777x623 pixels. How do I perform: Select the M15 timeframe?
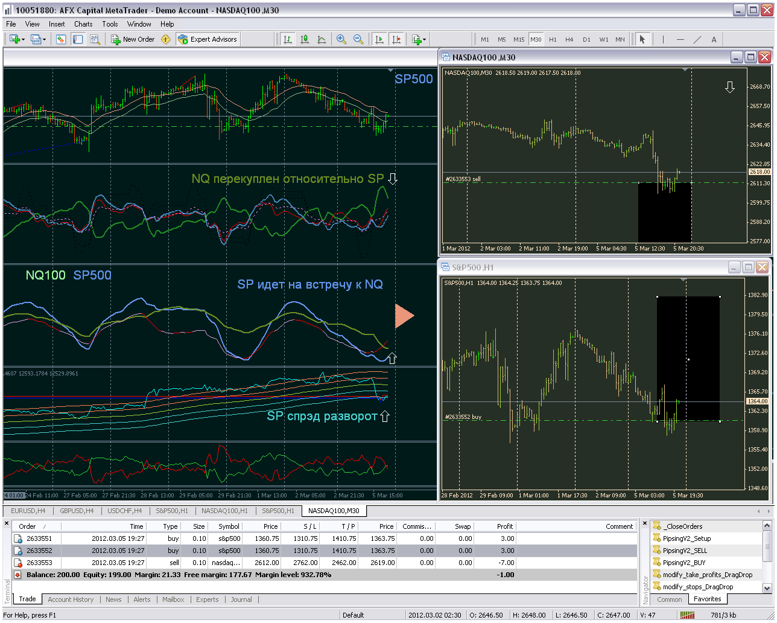pos(519,39)
